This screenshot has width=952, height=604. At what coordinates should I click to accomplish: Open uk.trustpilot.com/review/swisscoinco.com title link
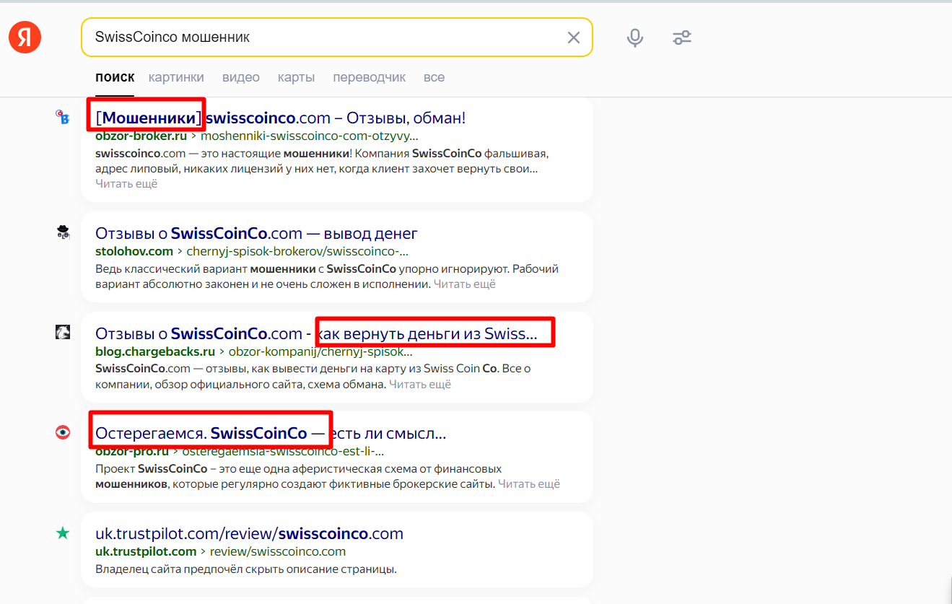tap(249, 534)
